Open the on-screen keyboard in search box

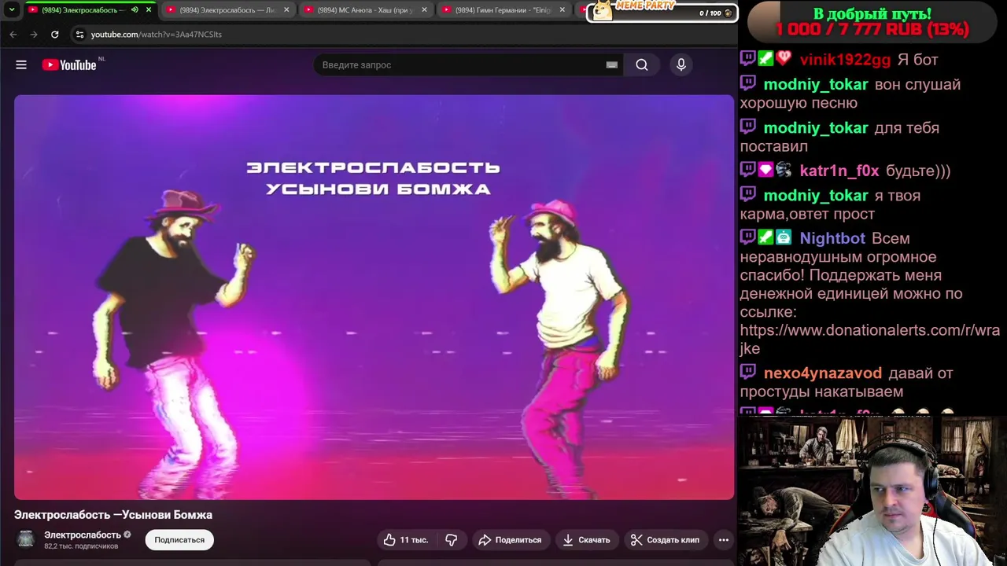point(611,65)
